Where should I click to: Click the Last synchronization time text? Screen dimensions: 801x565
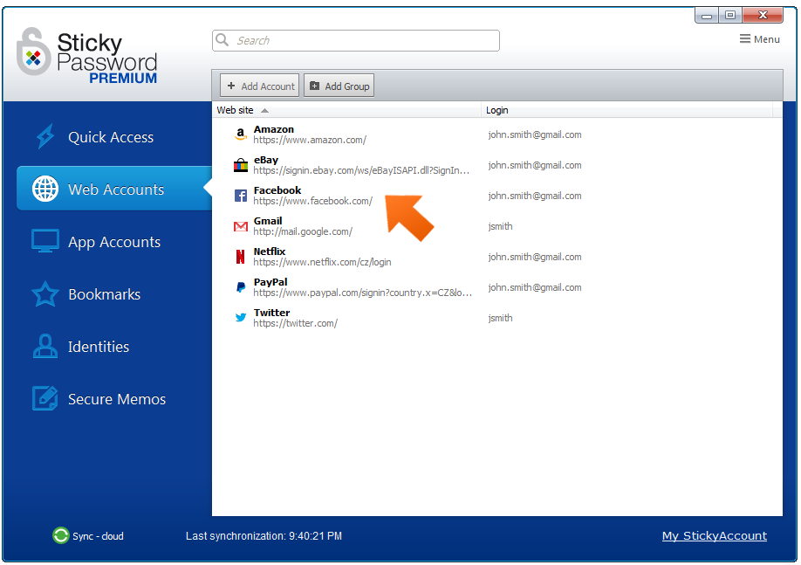264,536
